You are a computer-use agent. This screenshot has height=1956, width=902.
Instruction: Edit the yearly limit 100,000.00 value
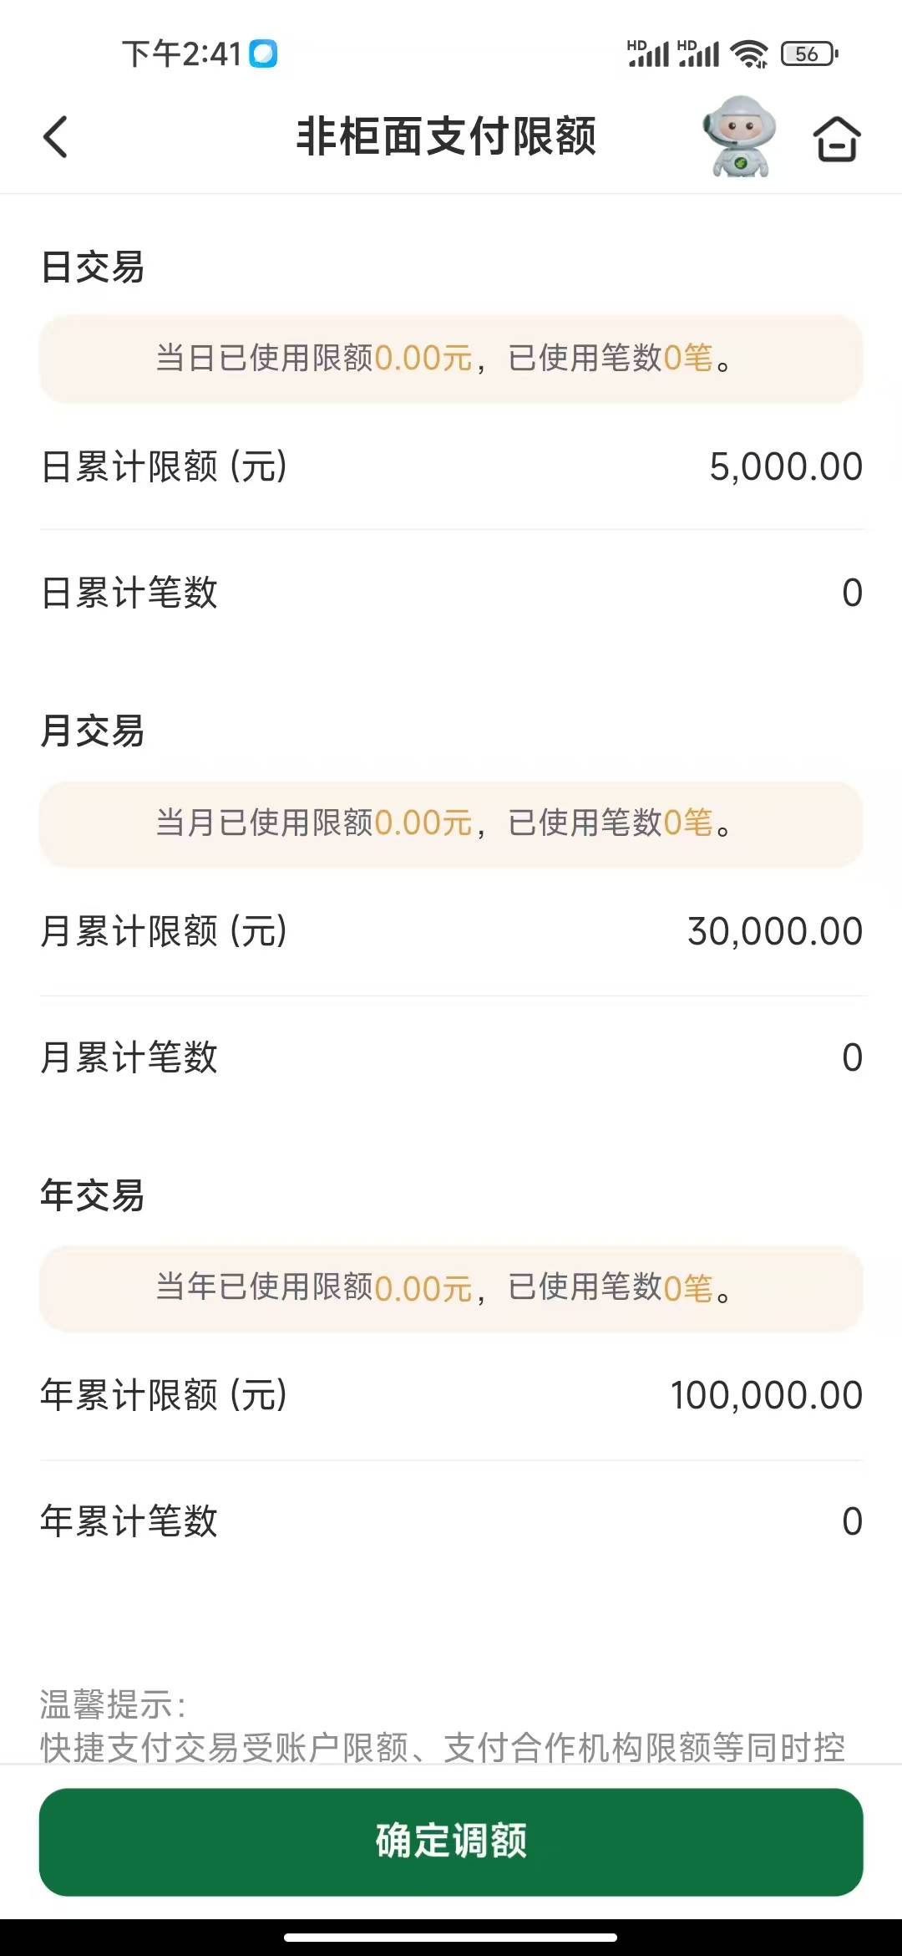click(766, 1395)
